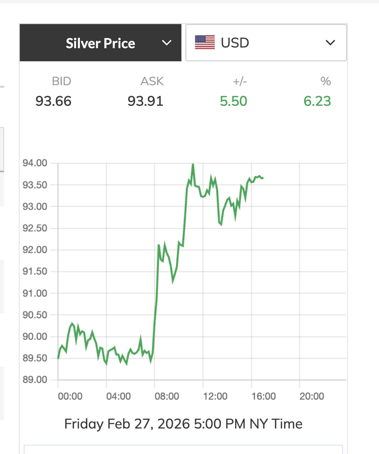
Task: Click the end of the green price line
Action: click(x=263, y=178)
